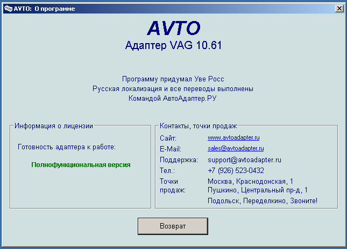Click the Пушкино, Центральный пр-д, 1 address
The image size is (347, 249).
click(x=258, y=190)
